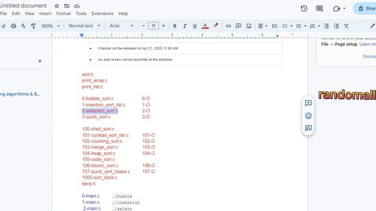Click the left indent ruler marker

coord(82,36)
